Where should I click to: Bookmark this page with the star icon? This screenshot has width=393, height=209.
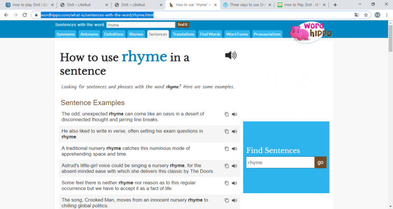coord(365,15)
